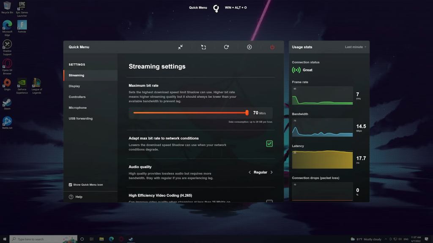Image resolution: width=433 pixels, height=243 pixels.
Task: Click the Bandwidth graph
Action: (x=322, y=127)
